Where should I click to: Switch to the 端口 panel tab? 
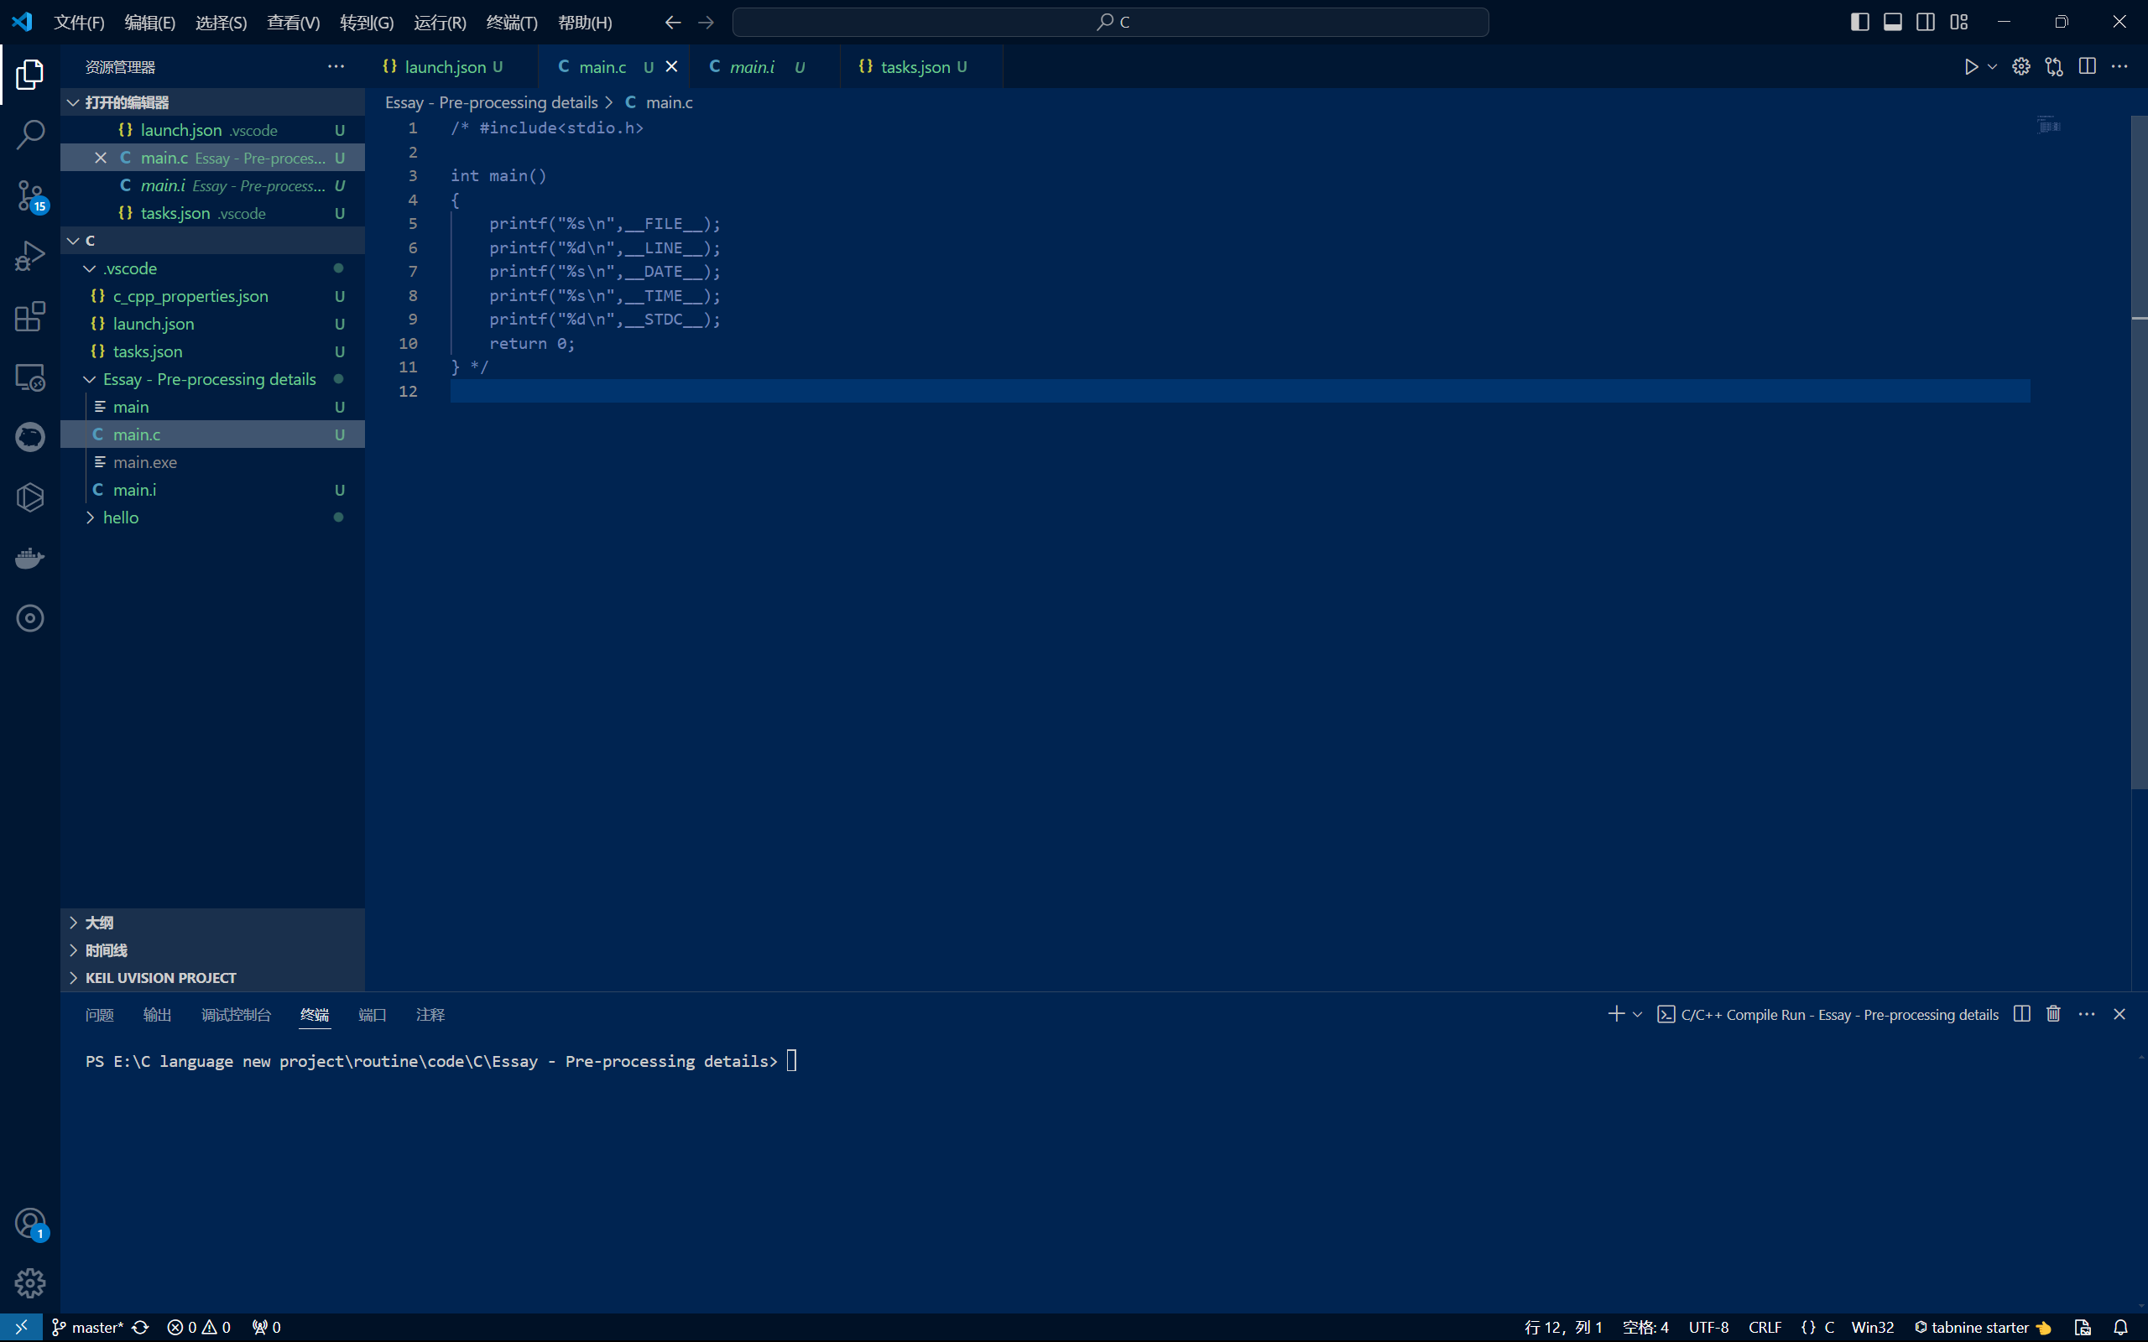(372, 1015)
